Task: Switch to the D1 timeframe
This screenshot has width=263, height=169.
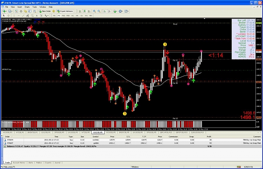Action: (82, 16)
